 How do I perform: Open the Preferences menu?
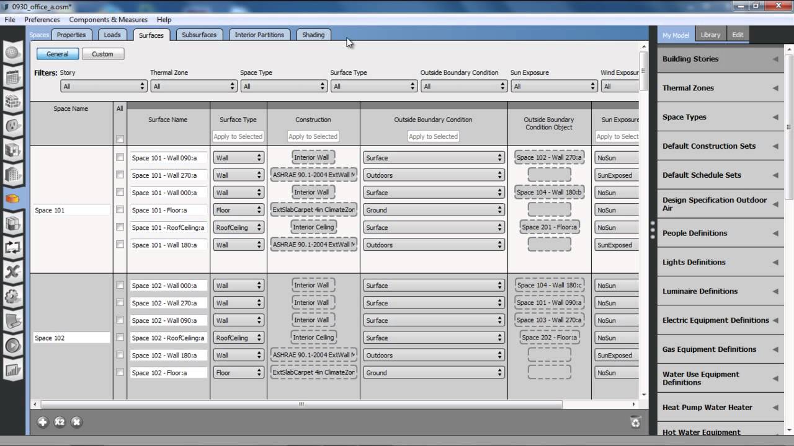point(42,20)
